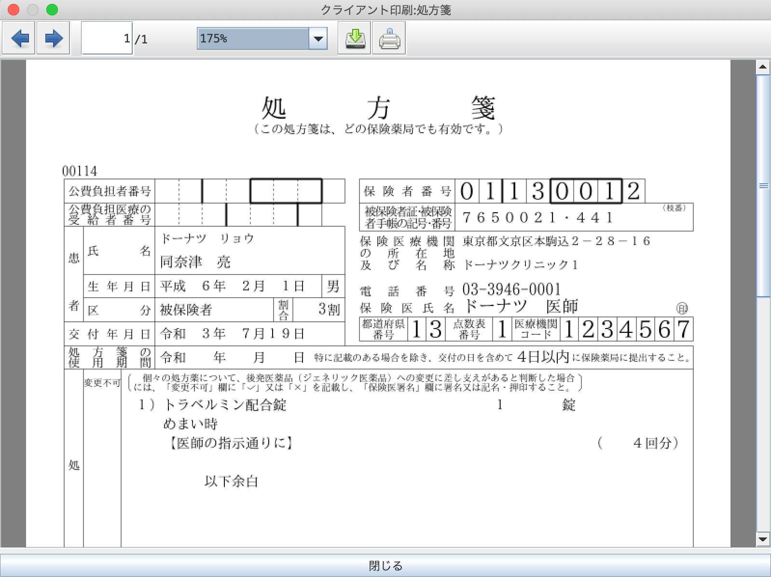Click the scrollbar down arrow
The width and height of the screenshot is (771, 577).
click(x=762, y=539)
